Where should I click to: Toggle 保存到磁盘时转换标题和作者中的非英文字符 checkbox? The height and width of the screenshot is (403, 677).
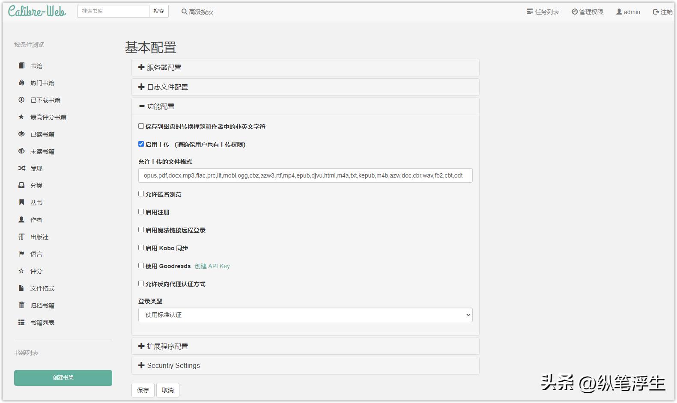pyautogui.click(x=141, y=126)
